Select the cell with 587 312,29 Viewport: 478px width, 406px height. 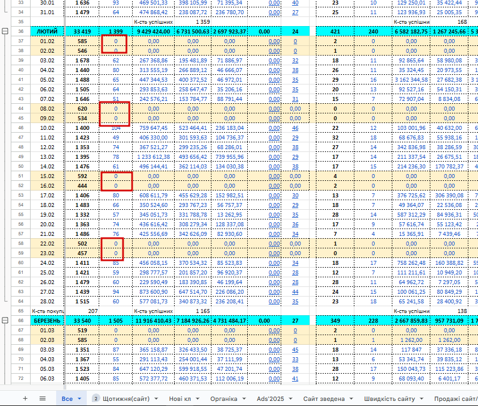click(411, 214)
